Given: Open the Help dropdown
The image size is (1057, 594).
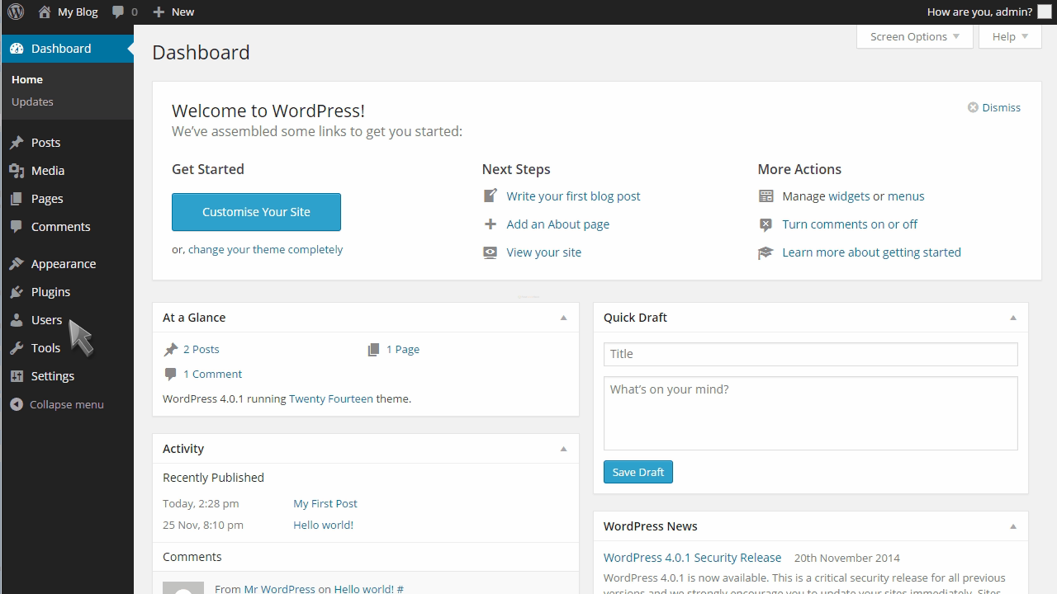Looking at the screenshot, I should coord(1009,36).
